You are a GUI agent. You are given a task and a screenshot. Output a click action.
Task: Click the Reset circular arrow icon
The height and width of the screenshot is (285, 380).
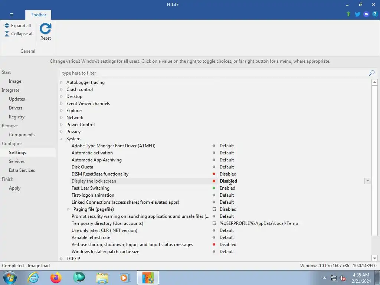46,29
